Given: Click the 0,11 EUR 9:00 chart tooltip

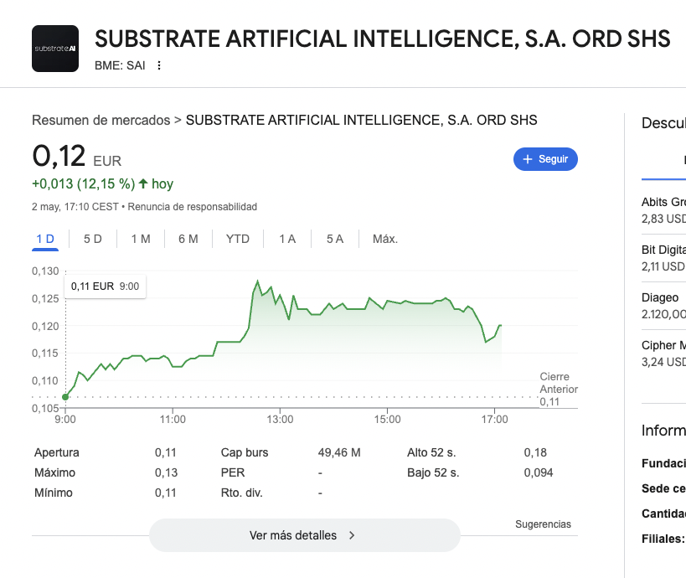Looking at the screenshot, I should (105, 286).
